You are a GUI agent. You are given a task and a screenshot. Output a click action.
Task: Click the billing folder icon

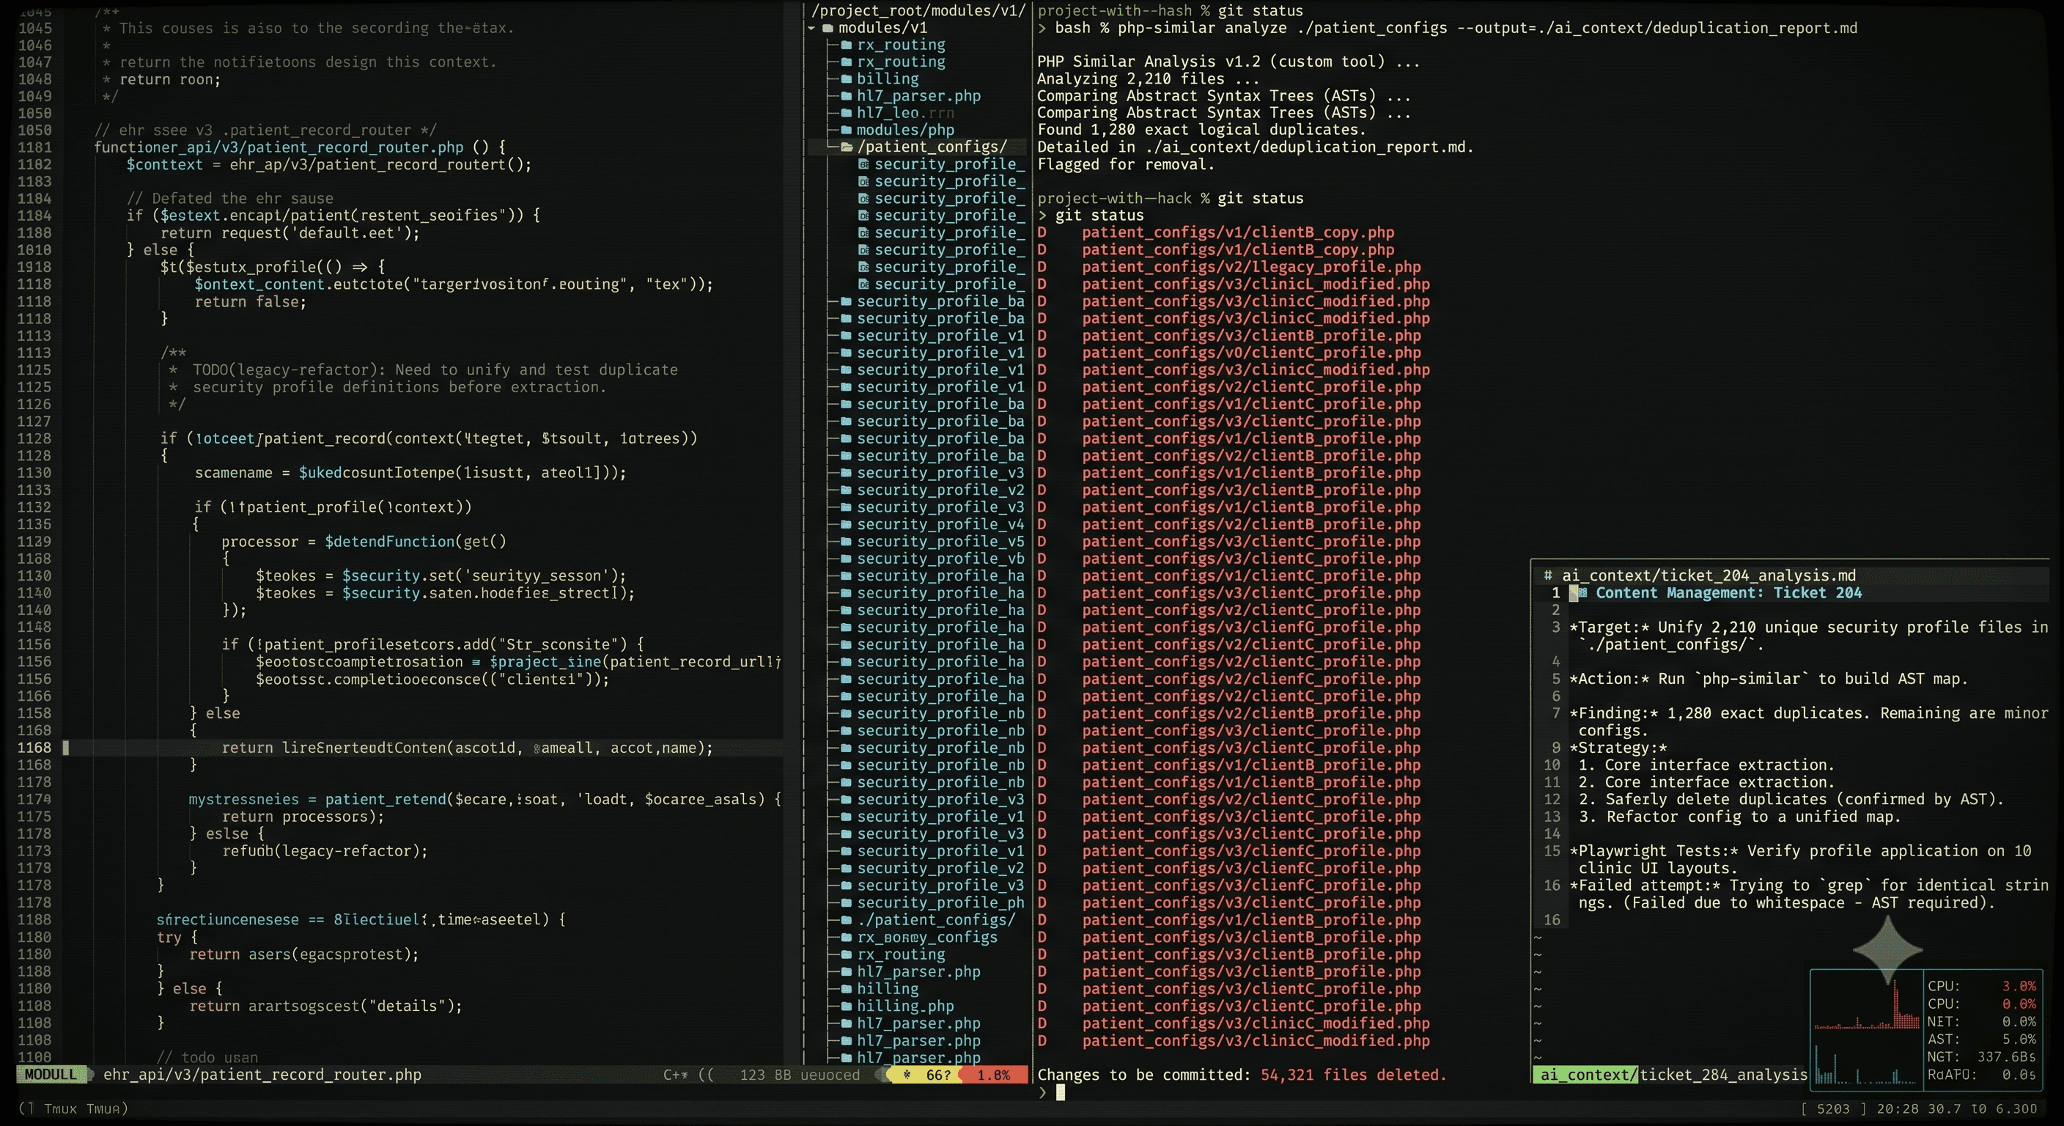coord(845,79)
